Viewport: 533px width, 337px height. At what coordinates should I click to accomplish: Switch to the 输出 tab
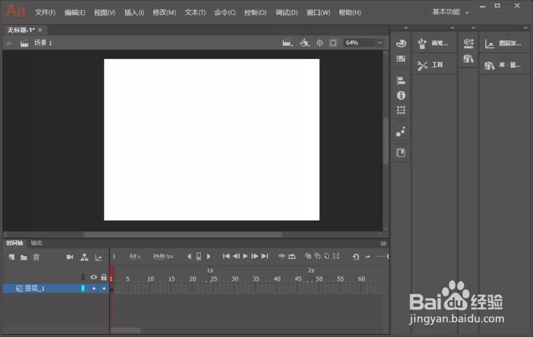37,243
